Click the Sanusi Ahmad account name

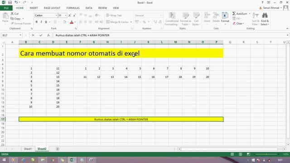pos(271,8)
